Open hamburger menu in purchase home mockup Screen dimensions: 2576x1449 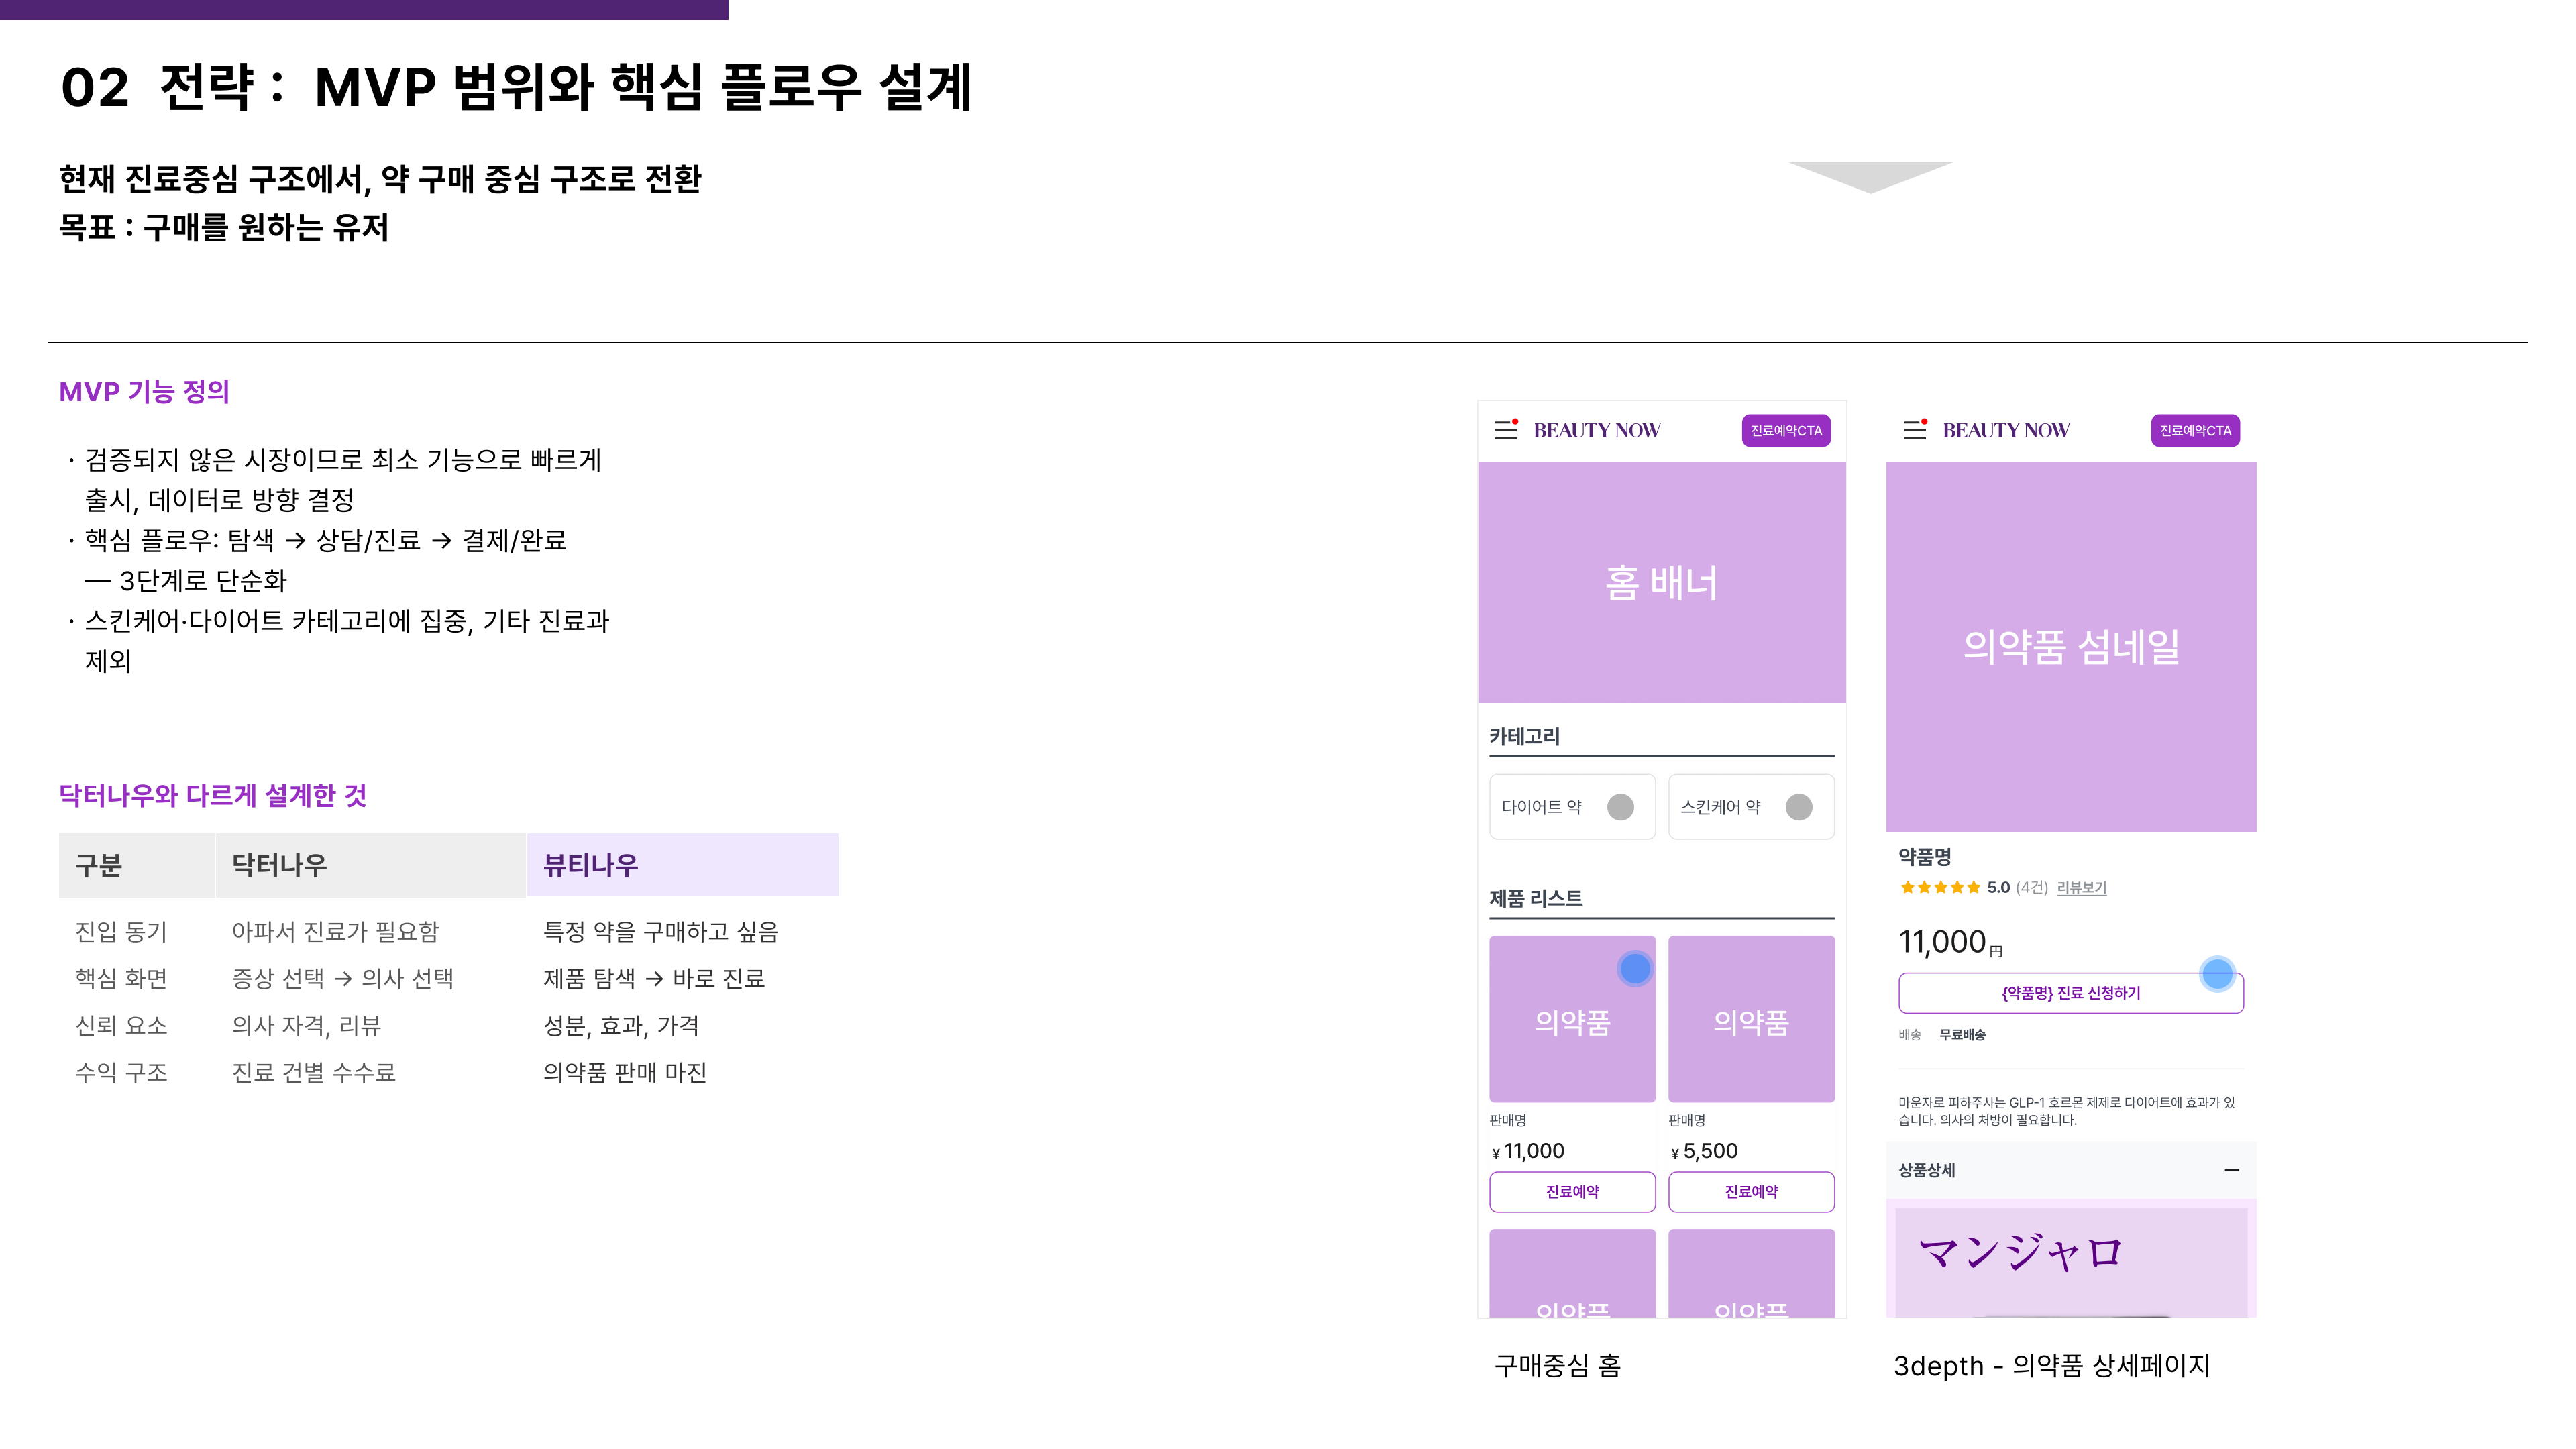[x=1506, y=430]
